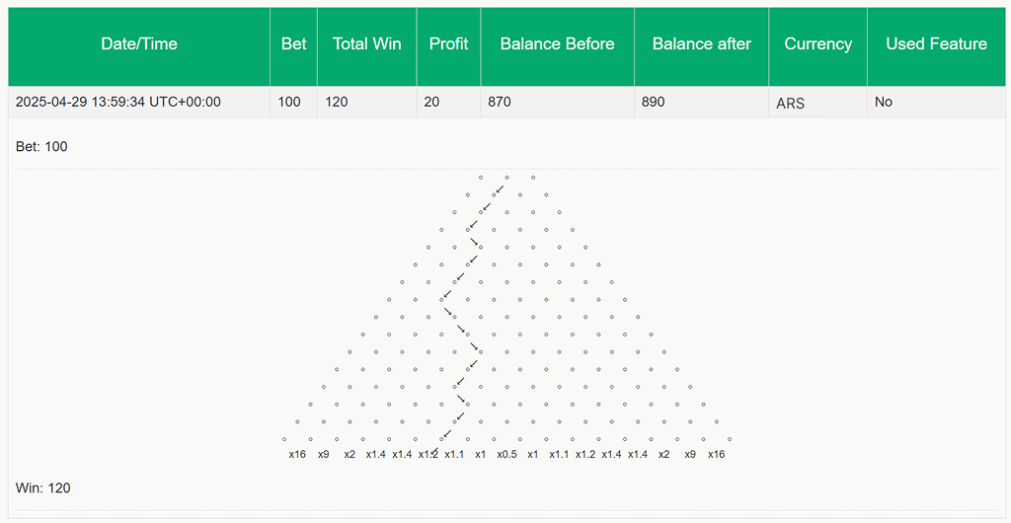Click the 870 balance before value
Image resolution: width=1011 pixels, height=523 pixels.
(498, 102)
